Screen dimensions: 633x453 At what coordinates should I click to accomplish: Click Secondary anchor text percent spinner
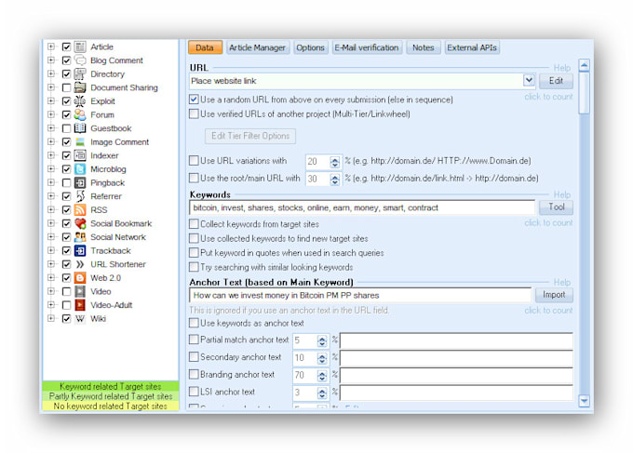click(322, 358)
